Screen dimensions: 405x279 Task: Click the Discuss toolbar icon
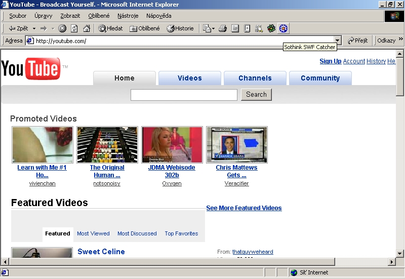tap(247, 28)
